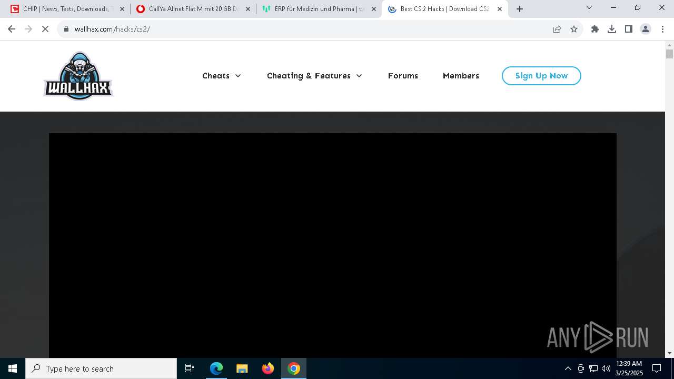Launch Microsoft Edge from the taskbar
674x379 pixels.
coord(216,368)
